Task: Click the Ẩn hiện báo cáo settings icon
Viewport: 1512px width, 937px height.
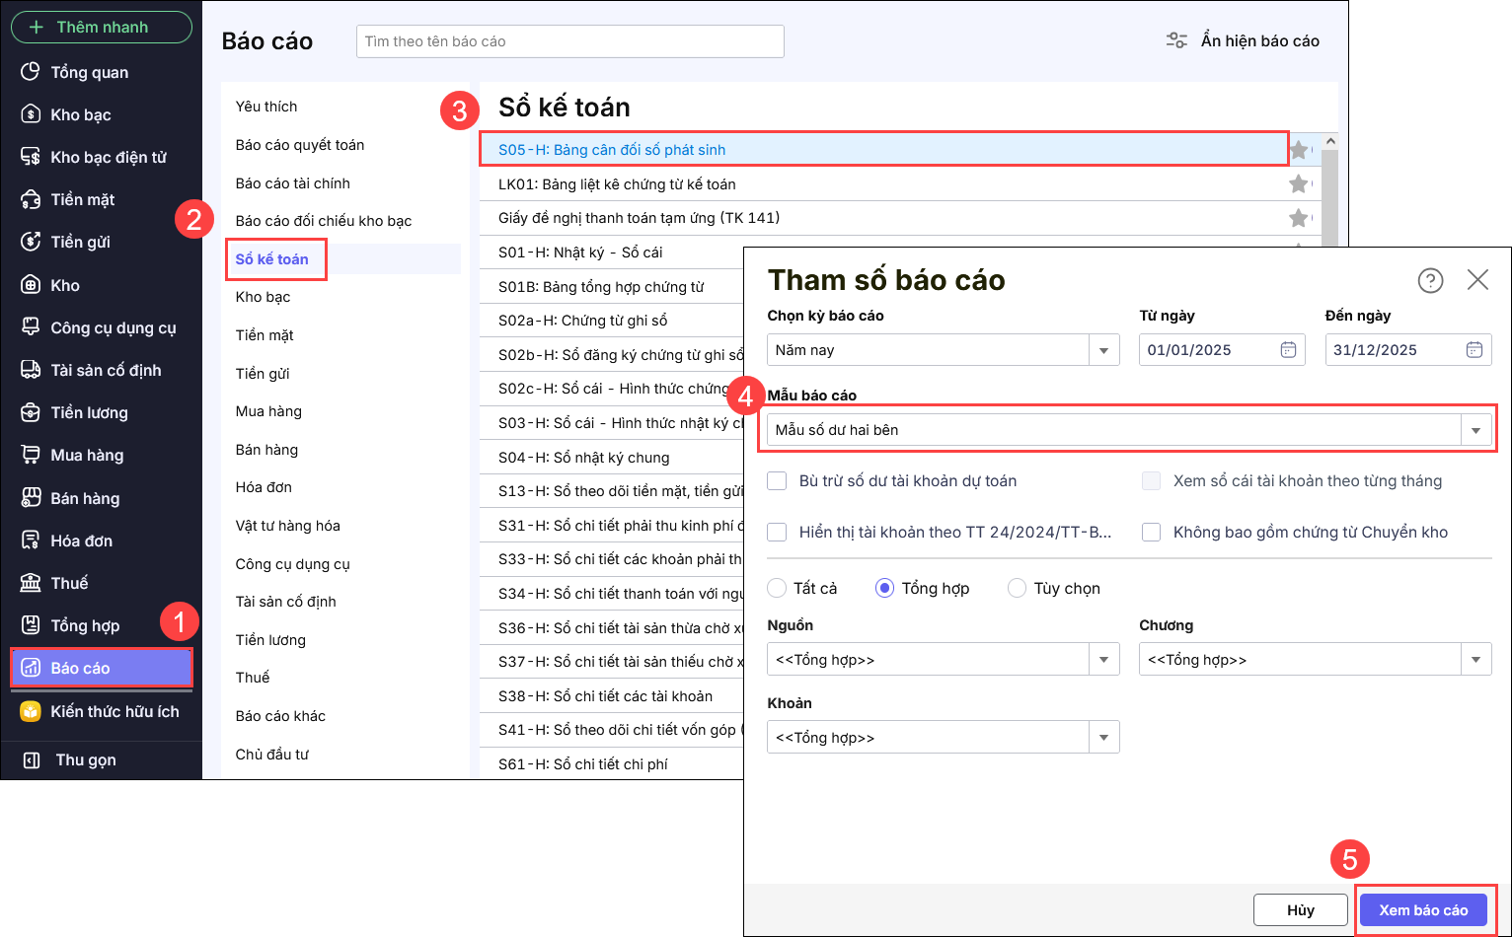Action: [1176, 40]
